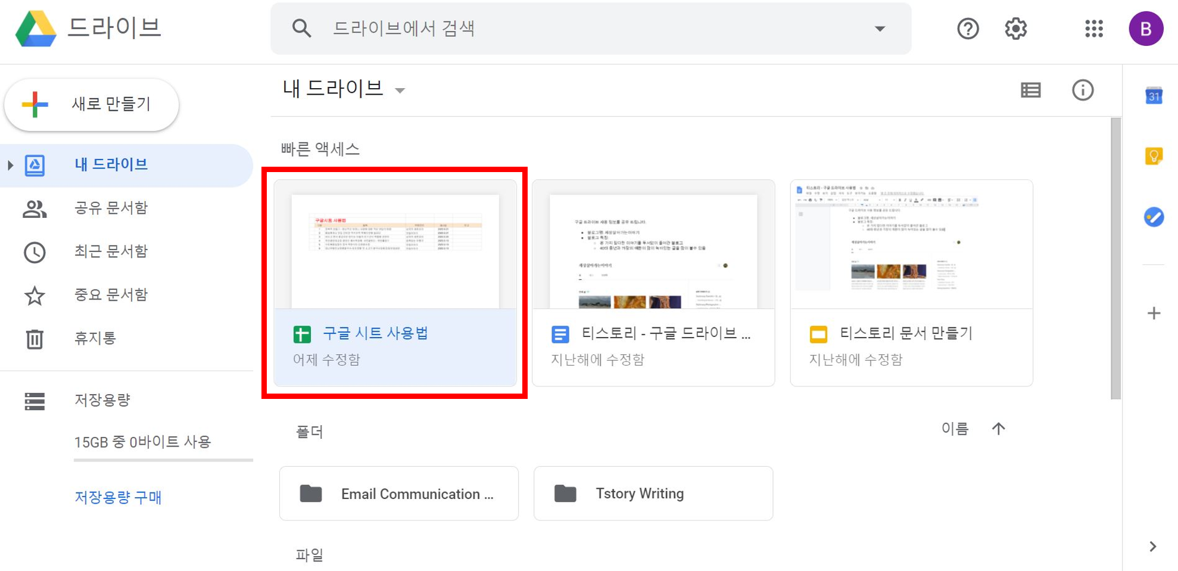The height and width of the screenshot is (571, 1178).
Task: Open the settings gear icon
Action: coord(1016,29)
